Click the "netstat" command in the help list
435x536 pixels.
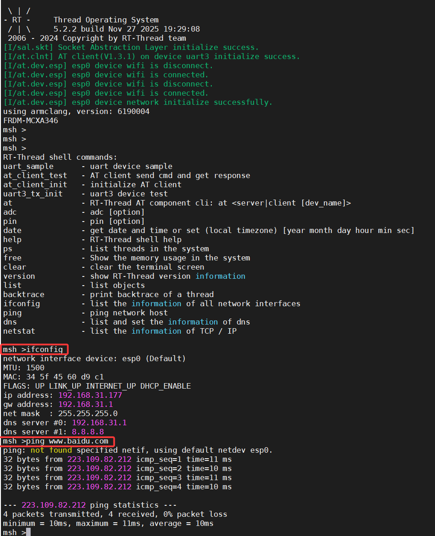click(x=19, y=331)
